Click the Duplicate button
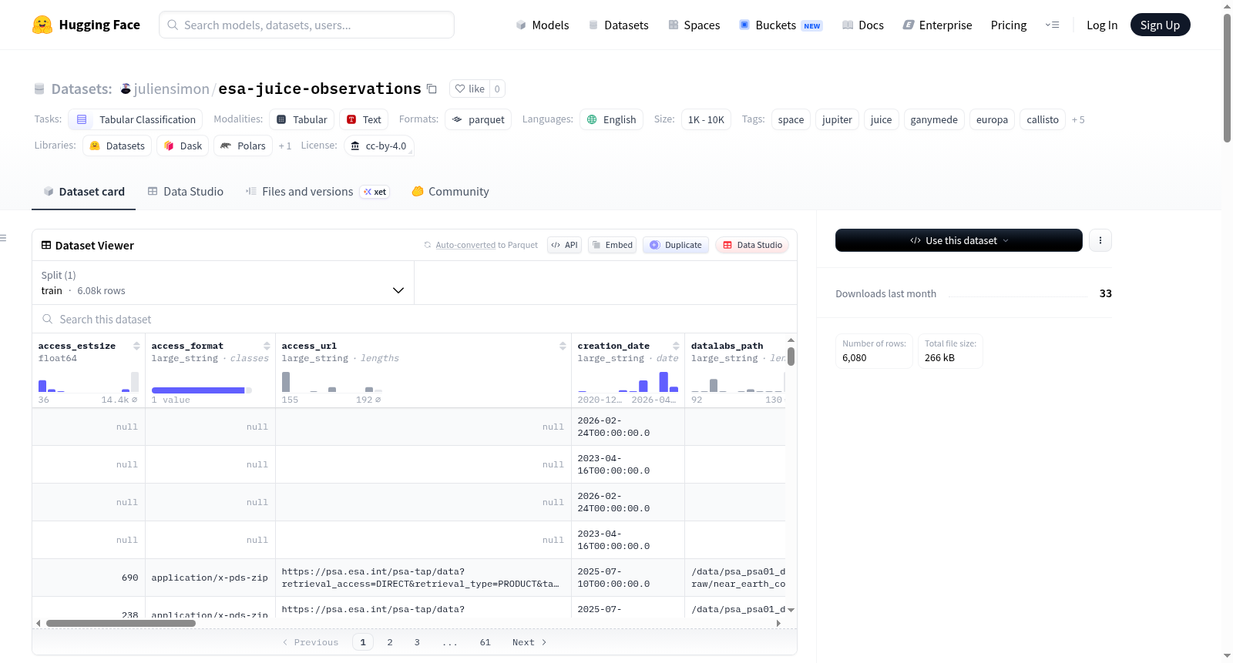1233x663 pixels. pyautogui.click(x=676, y=245)
